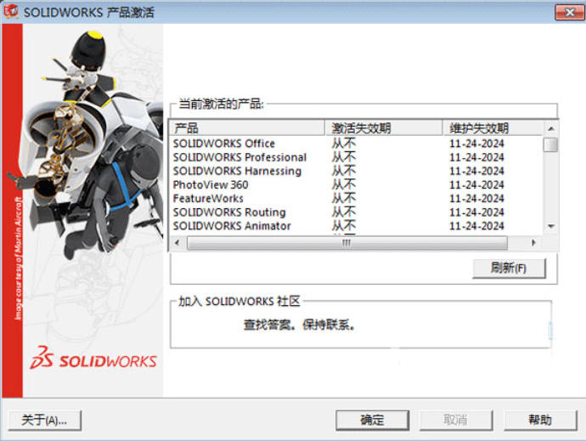Click the SOLIDWORKS logo in left banner

click(93, 359)
